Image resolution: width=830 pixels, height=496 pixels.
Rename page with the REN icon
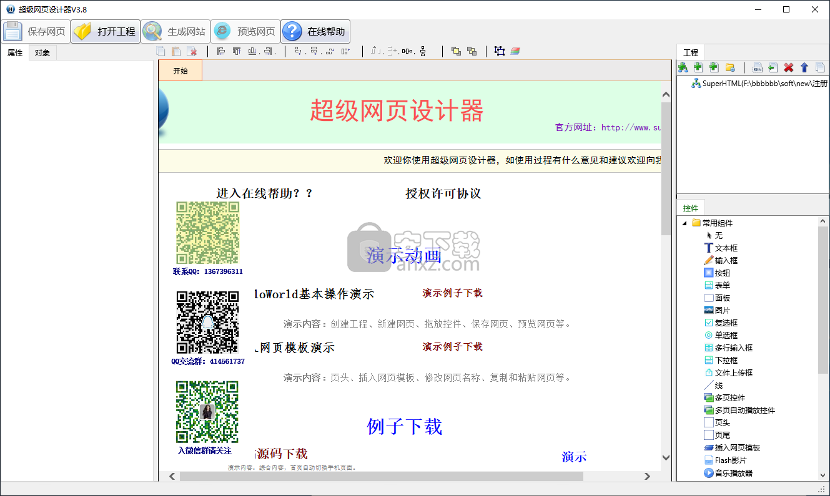[x=758, y=67]
